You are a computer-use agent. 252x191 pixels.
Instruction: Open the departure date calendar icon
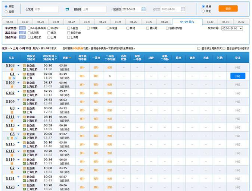click(x=144, y=9)
